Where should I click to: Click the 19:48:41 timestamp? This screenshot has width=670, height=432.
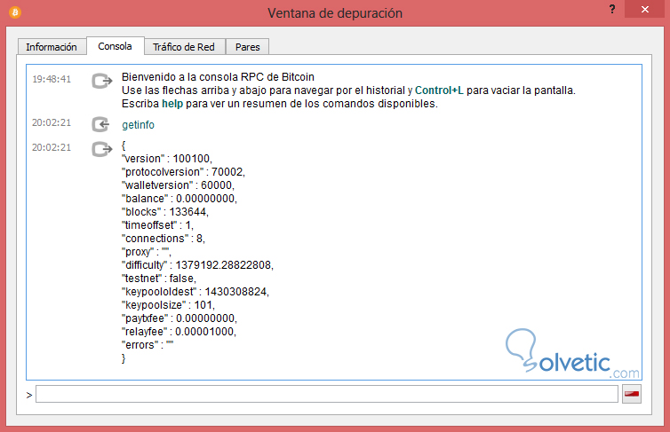[52, 79]
